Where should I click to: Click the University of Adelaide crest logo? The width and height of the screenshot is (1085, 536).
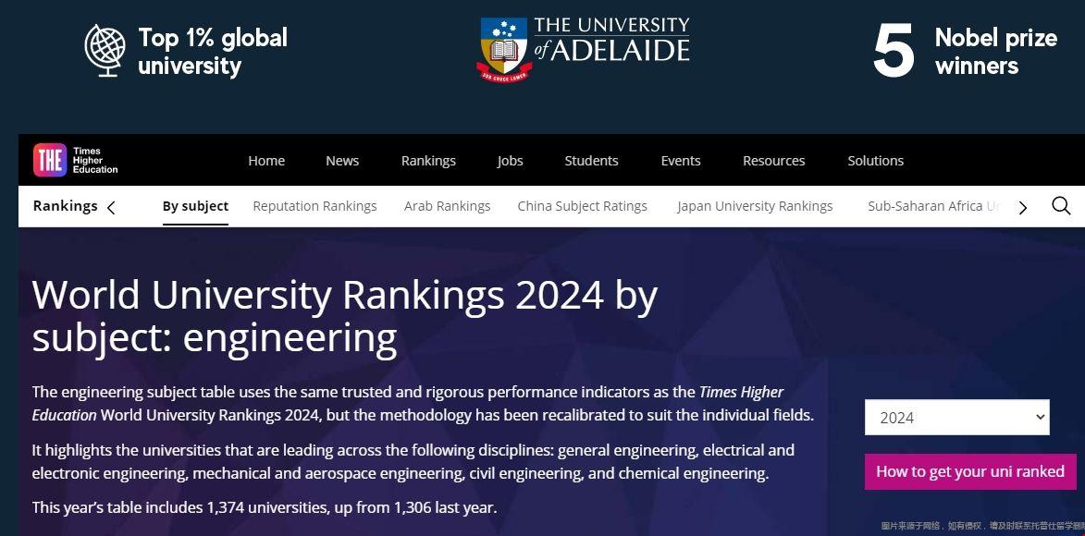point(504,51)
